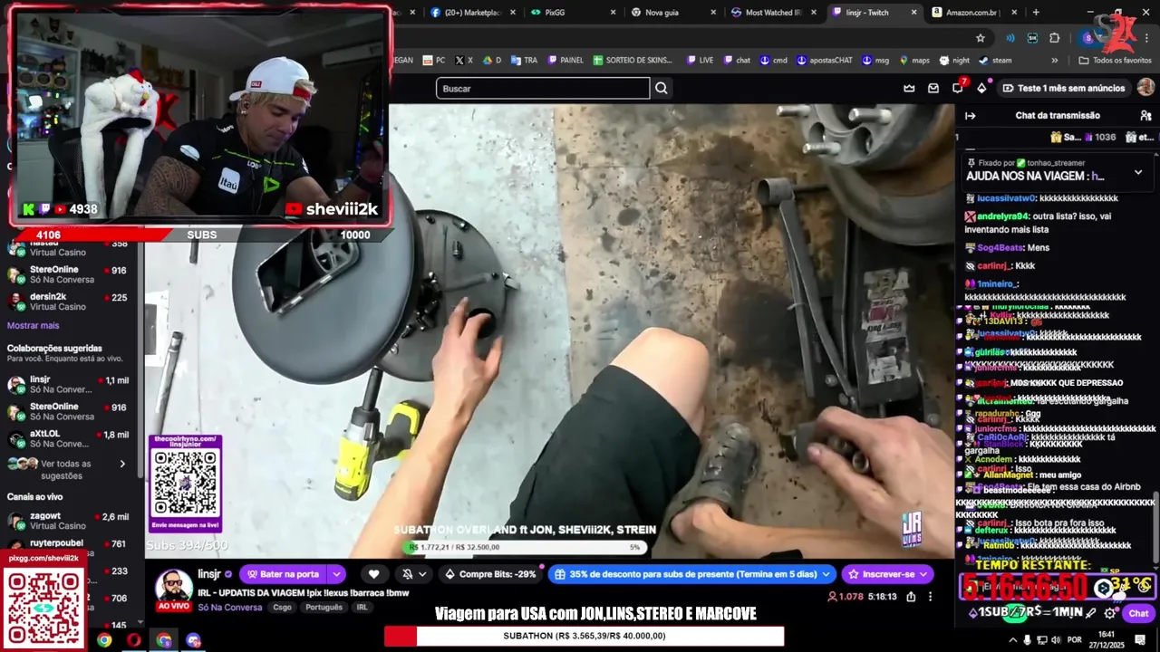Open chat settings gear icon
Viewport: 1160px width, 652px height.
coord(1110,613)
